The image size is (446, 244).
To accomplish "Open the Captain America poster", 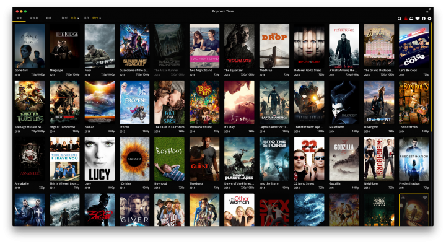I will pyautogui.click(x=274, y=102).
